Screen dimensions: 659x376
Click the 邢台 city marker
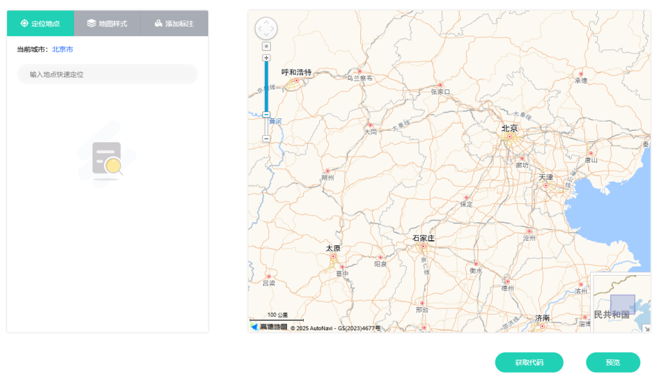[x=422, y=303]
